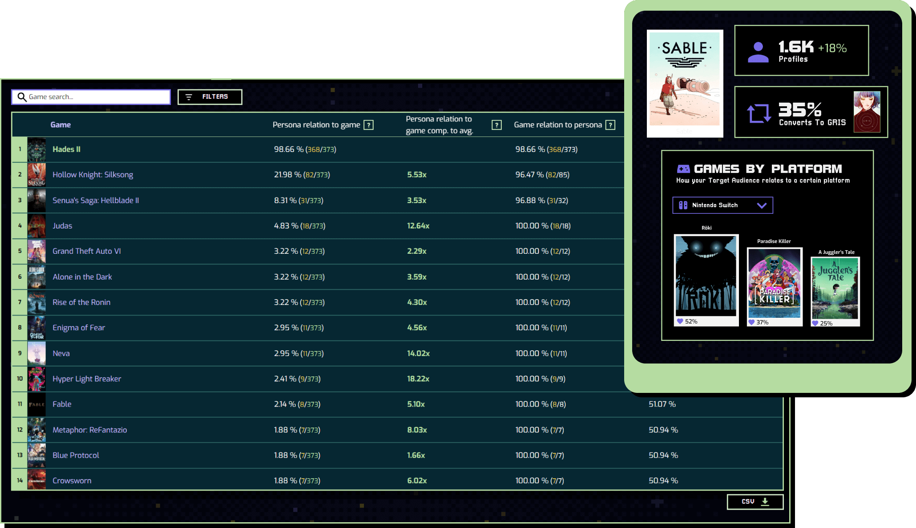Image resolution: width=916 pixels, height=528 pixels.
Task: Sort by the Game column header
Action: tap(61, 125)
